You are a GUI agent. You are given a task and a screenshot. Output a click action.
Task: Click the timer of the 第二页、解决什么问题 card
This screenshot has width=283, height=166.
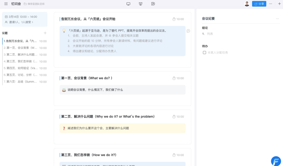(x=178, y=117)
